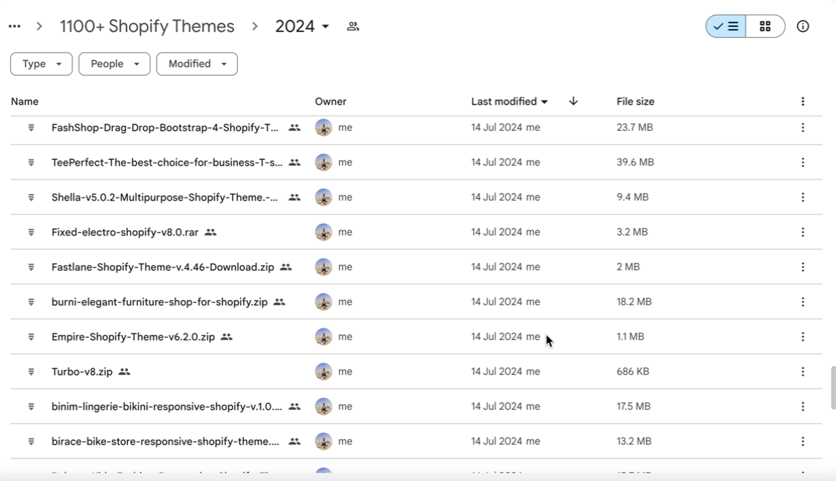Click archive file icon for Fixed-electro-shopify-v8.0.rar

click(x=31, y=233)
